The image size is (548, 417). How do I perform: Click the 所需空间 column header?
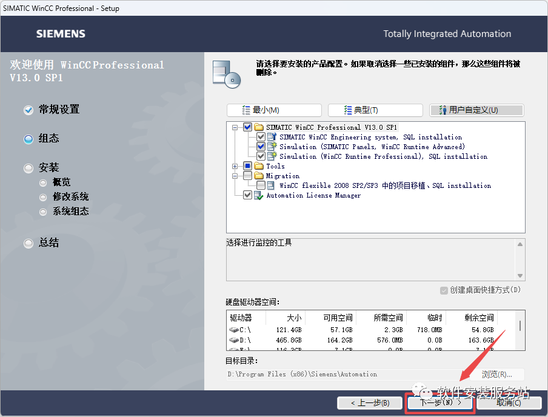(381, 318)
